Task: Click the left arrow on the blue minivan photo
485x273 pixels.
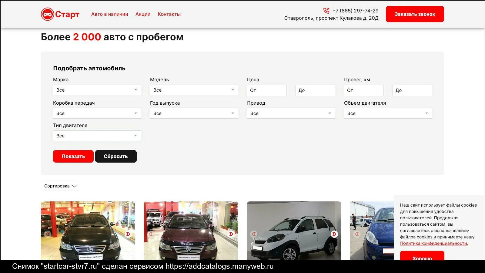Action: coord(357,234)
